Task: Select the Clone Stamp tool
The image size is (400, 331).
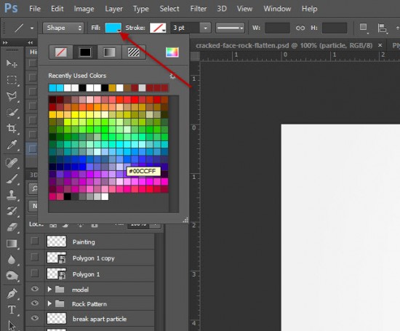Action: (12, 195)
